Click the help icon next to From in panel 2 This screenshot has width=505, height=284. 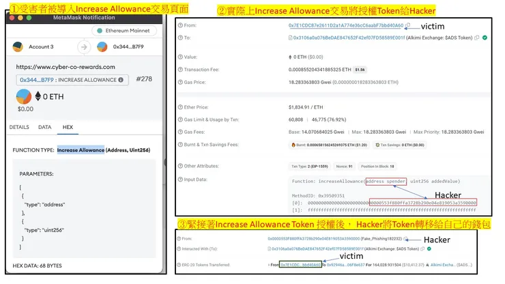pyautogui.click(x=180, y=25)
